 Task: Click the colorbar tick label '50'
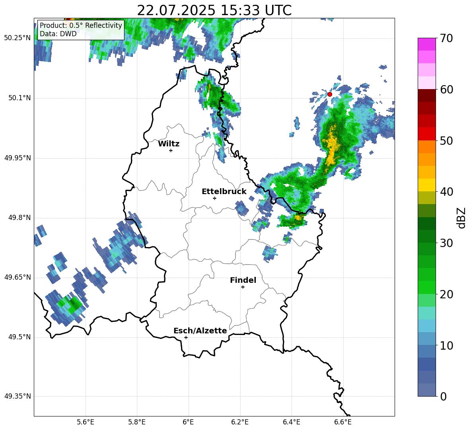tap(446, 141)
